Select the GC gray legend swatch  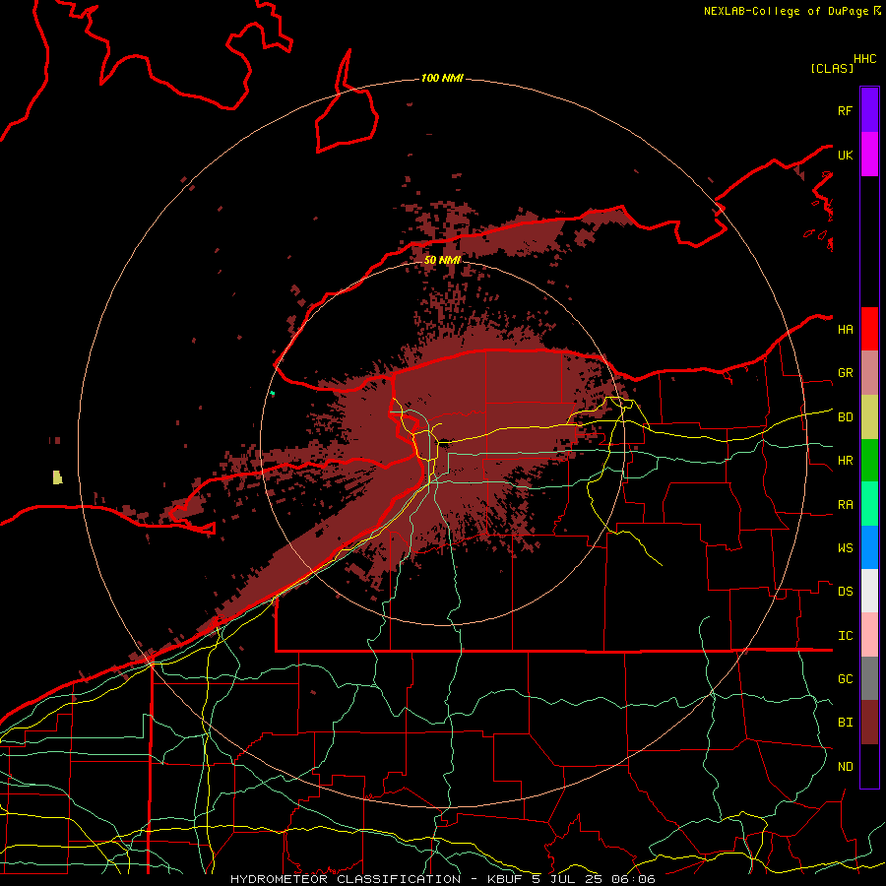[x=869, y=678]
